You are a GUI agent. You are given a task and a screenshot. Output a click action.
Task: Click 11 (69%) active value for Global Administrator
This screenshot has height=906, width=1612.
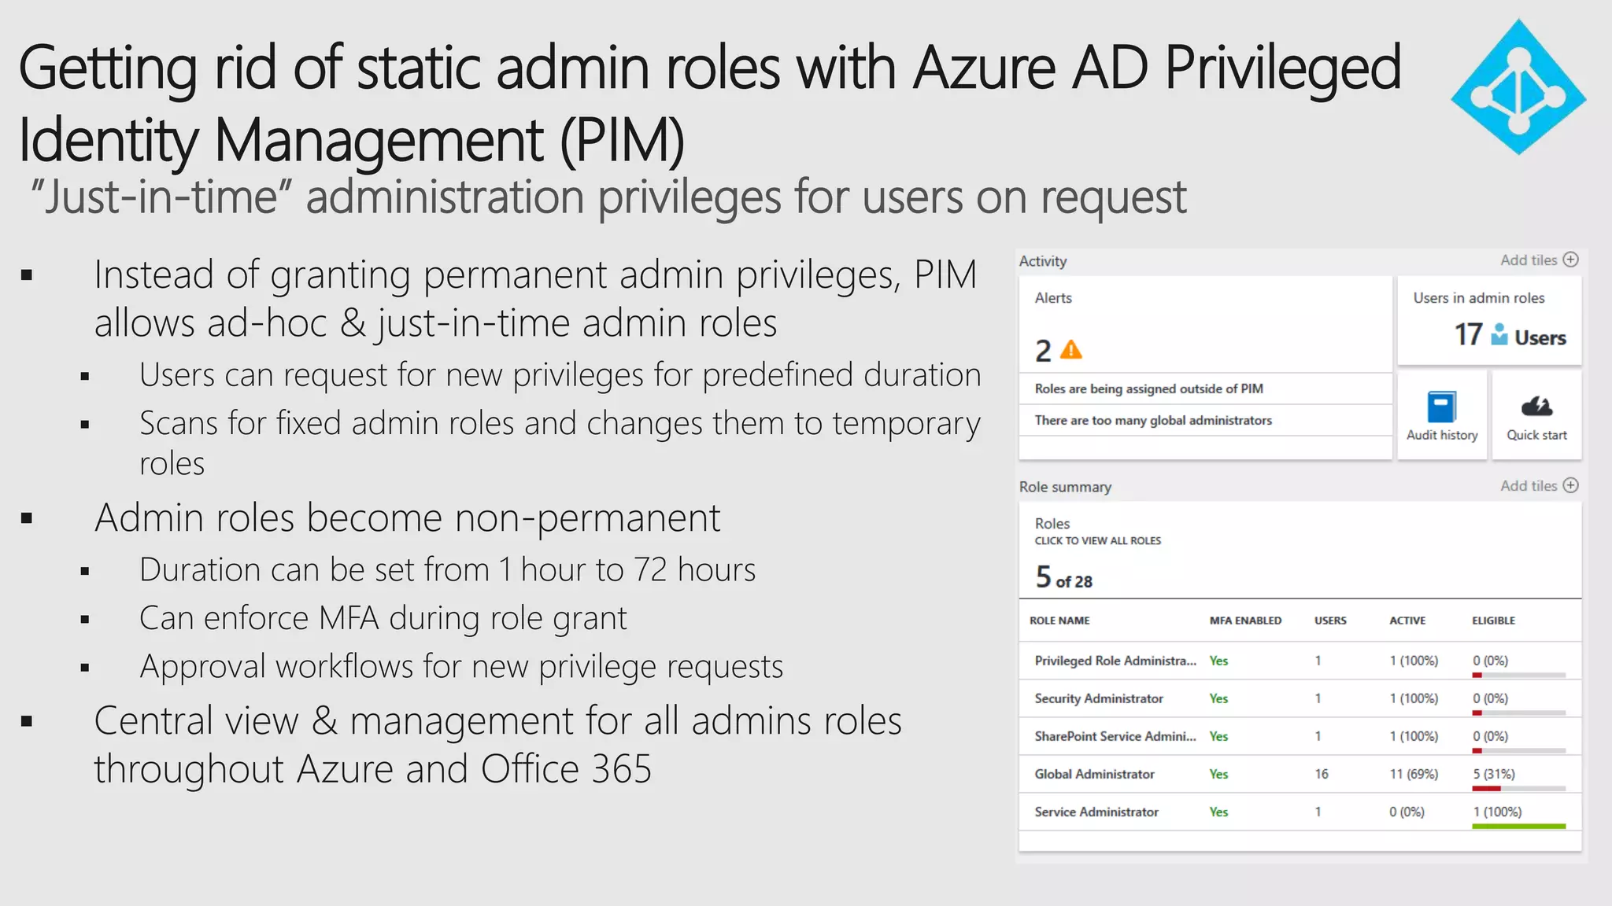click(1414, 774)
